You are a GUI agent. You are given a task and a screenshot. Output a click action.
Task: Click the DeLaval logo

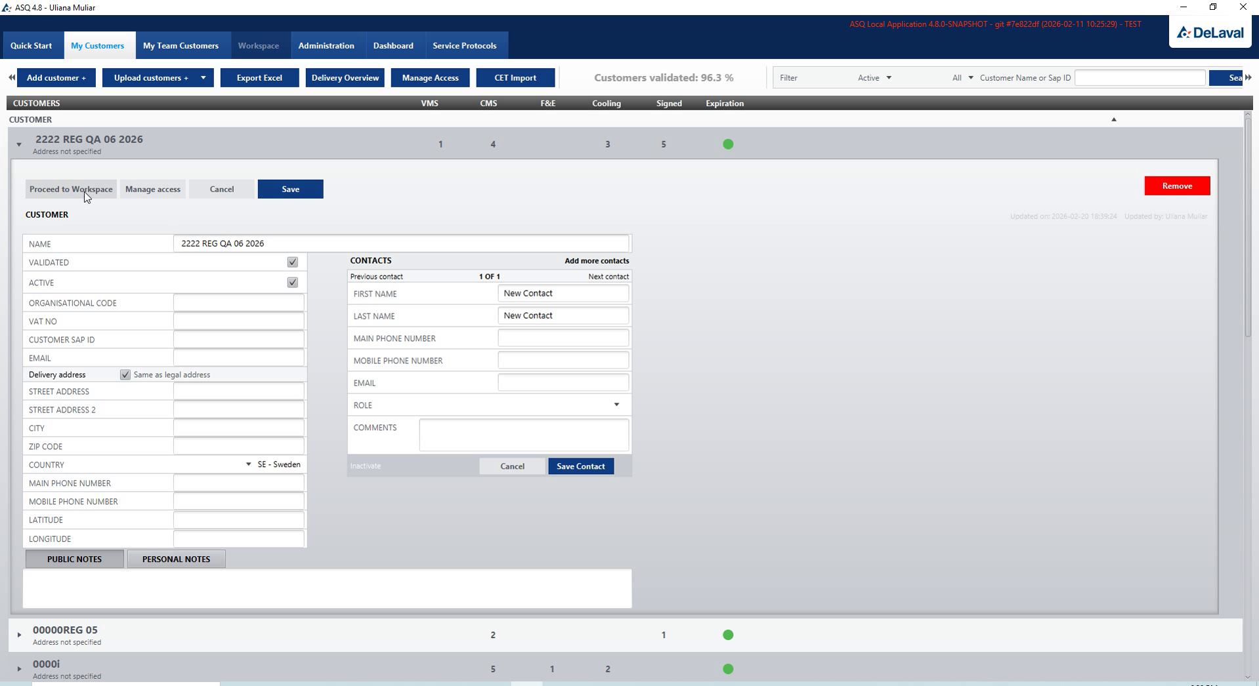1210,33
